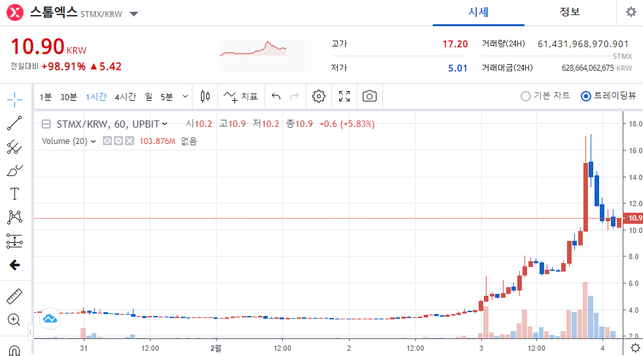Enter fullscreen chart mode
This screenshot has height=356, width=643.
point(344,96)
